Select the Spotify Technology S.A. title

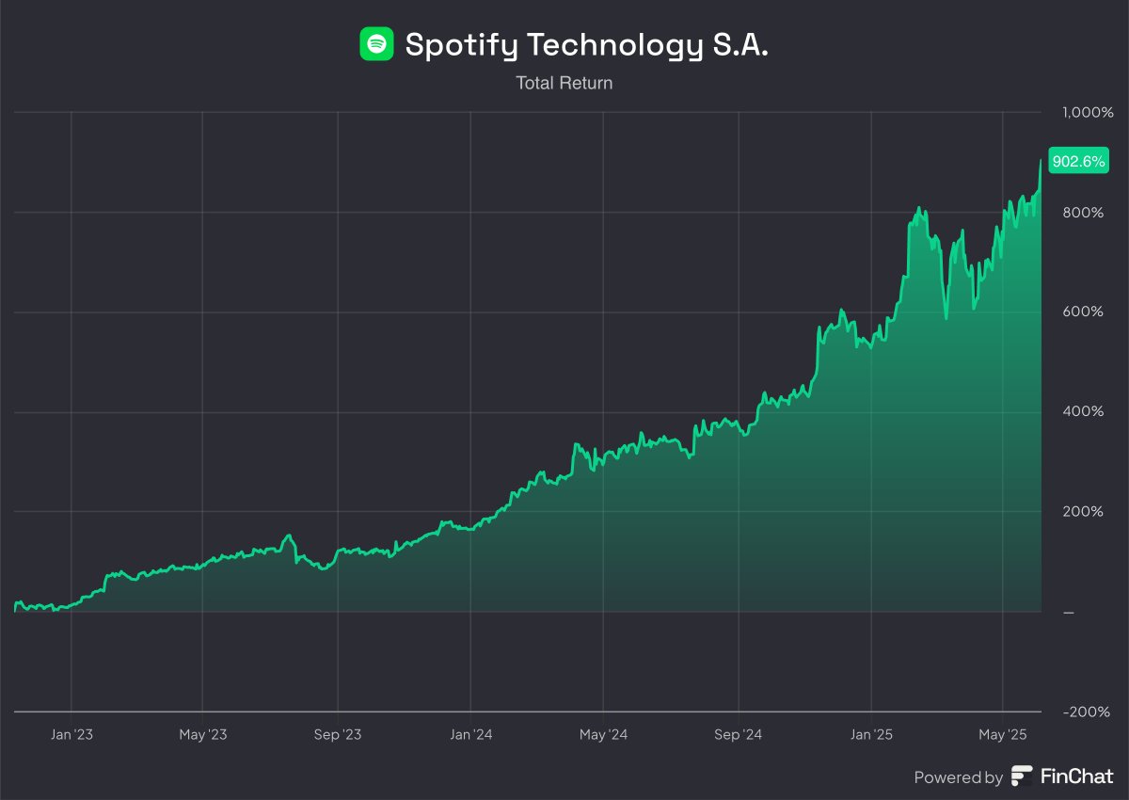pos(586,44)
